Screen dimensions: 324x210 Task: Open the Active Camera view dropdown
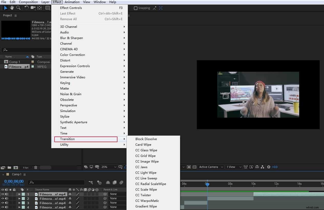pos(210,167)
